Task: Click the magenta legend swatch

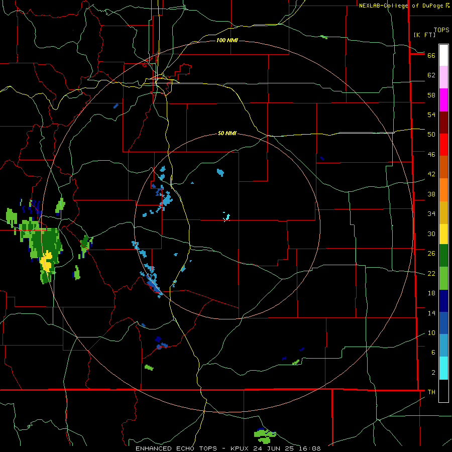Action: pos(443,100)
